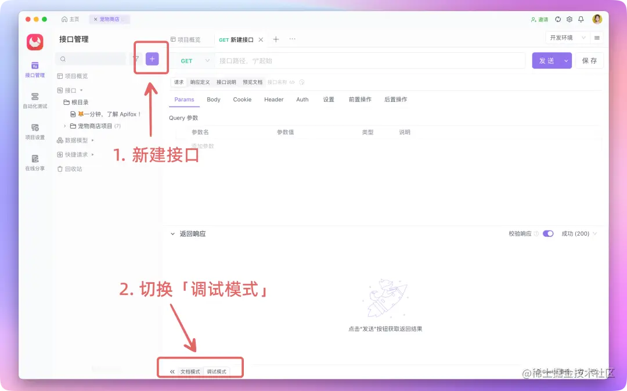Switch to 调试模式 at the bottom
This screenshot has width=627, height=391.
tap(217, 372)
